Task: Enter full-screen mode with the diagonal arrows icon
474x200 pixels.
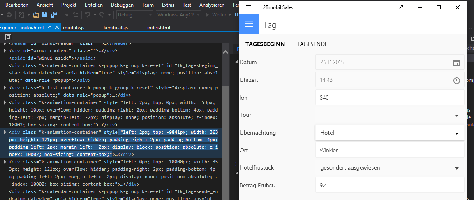Action: point(401,7)
